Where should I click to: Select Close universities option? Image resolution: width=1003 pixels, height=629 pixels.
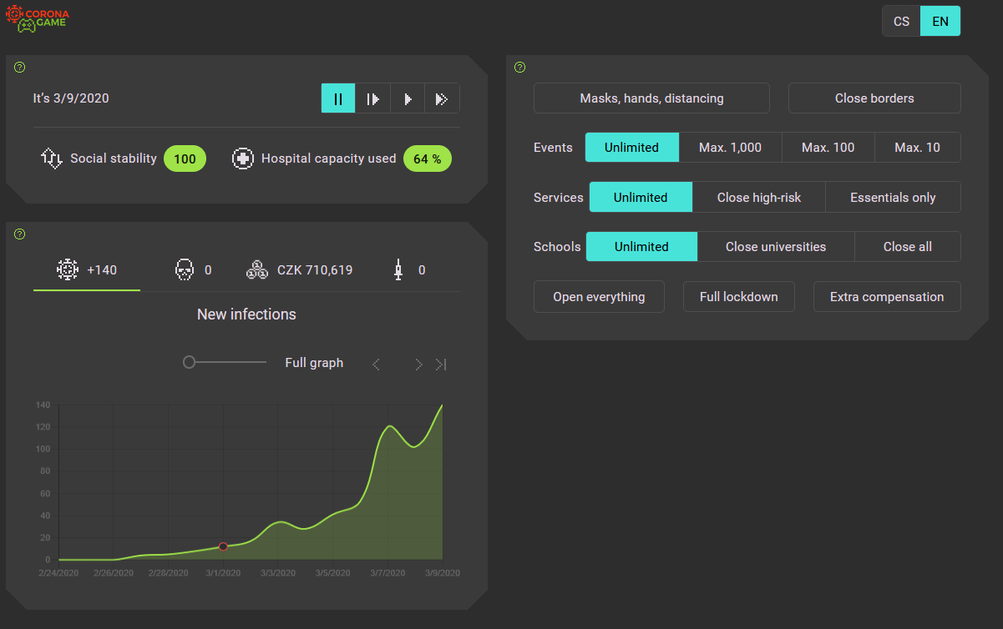[776, 247]
